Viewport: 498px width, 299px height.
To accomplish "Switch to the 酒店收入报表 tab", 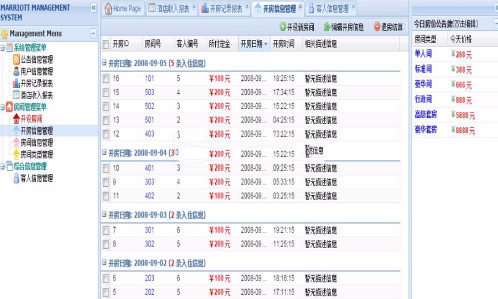I will coord(172,8).
